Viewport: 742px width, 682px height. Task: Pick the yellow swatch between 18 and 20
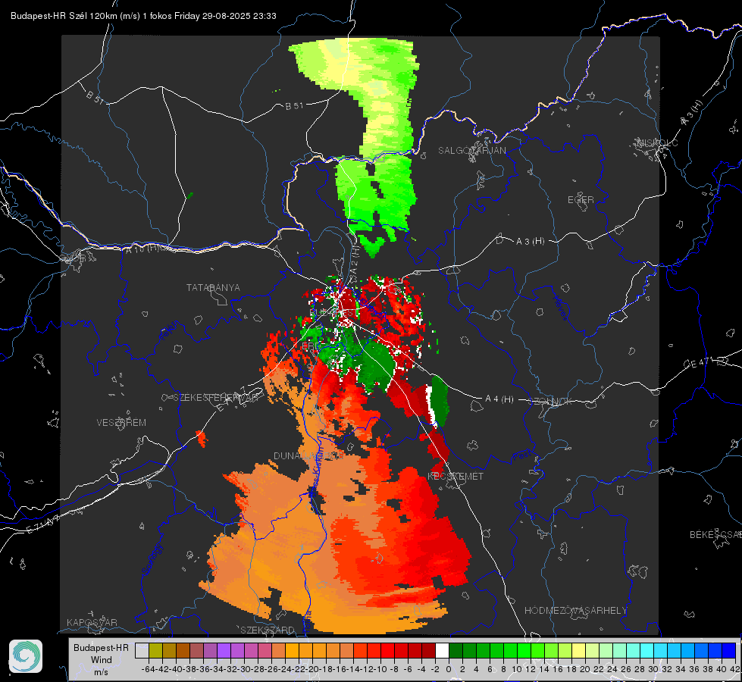coord(579,650)
